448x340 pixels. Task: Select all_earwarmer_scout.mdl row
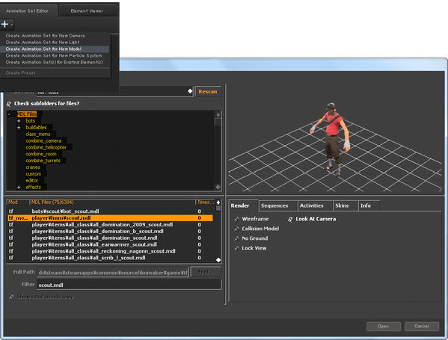click(110, 244)
